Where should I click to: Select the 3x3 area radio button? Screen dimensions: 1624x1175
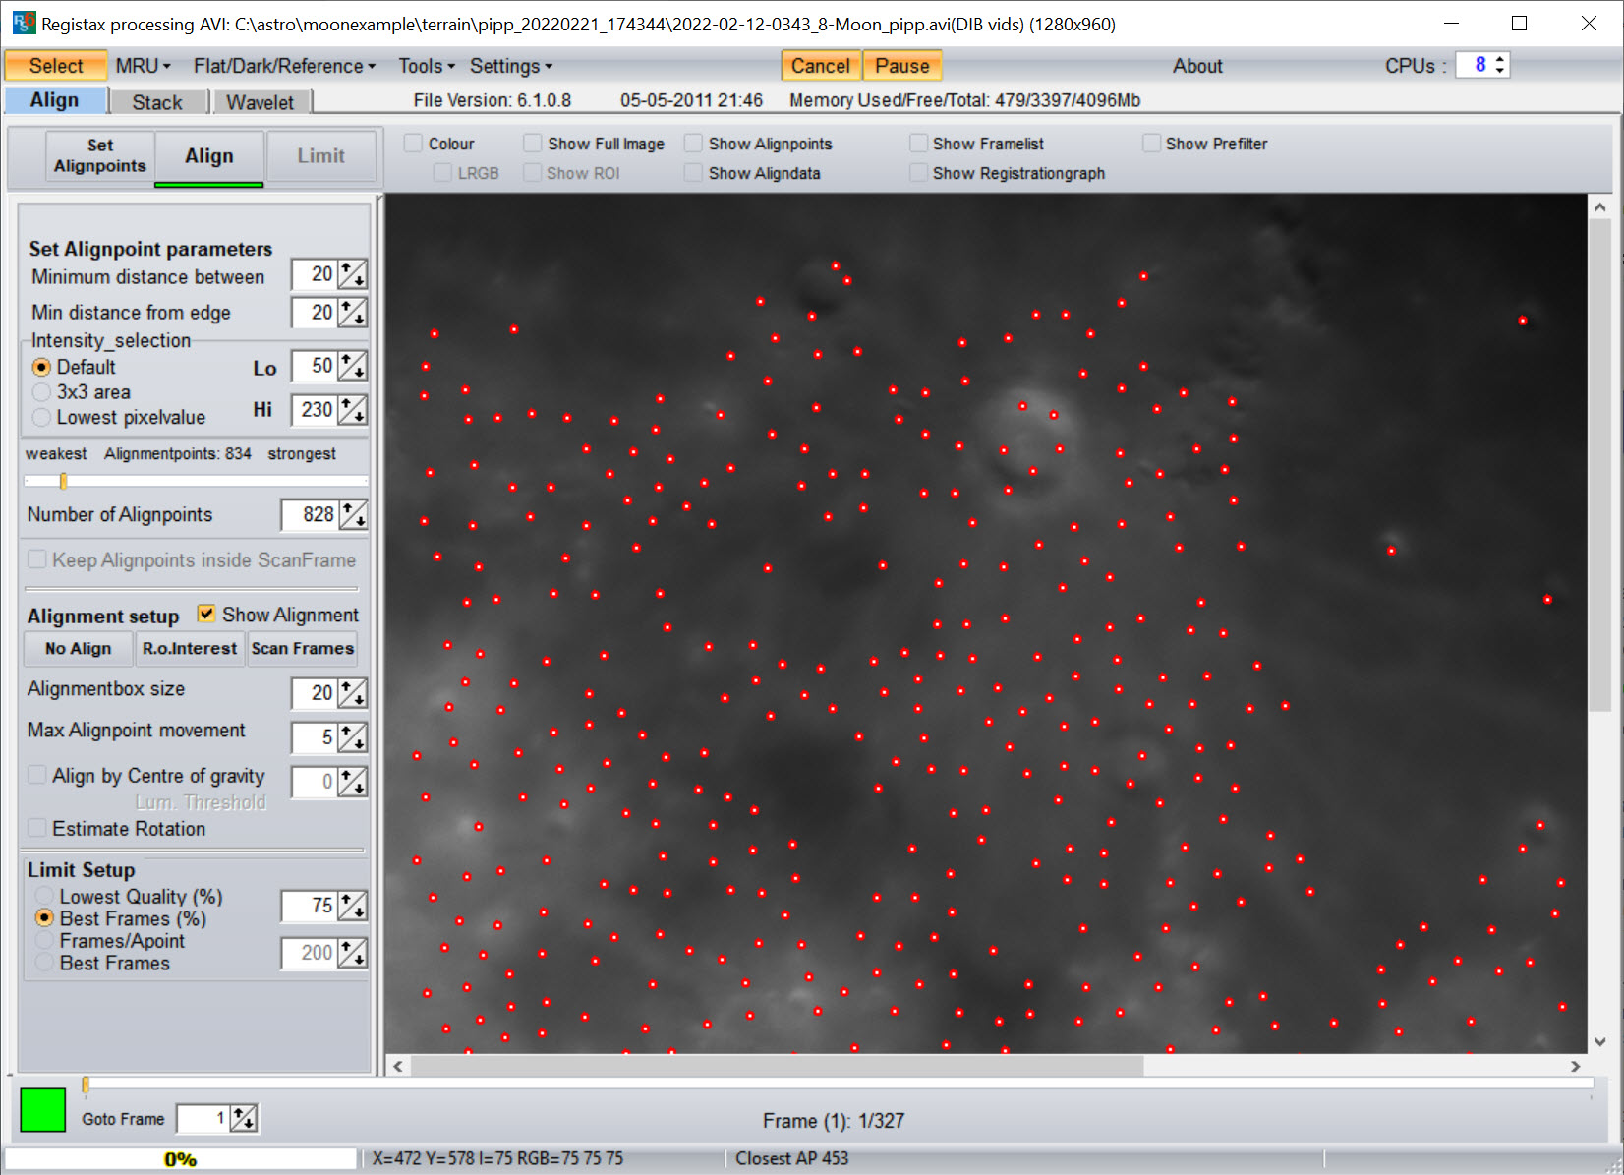click(41, 392)
